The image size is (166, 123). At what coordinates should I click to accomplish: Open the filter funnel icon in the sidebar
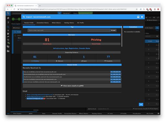click(x=8, y=31)
